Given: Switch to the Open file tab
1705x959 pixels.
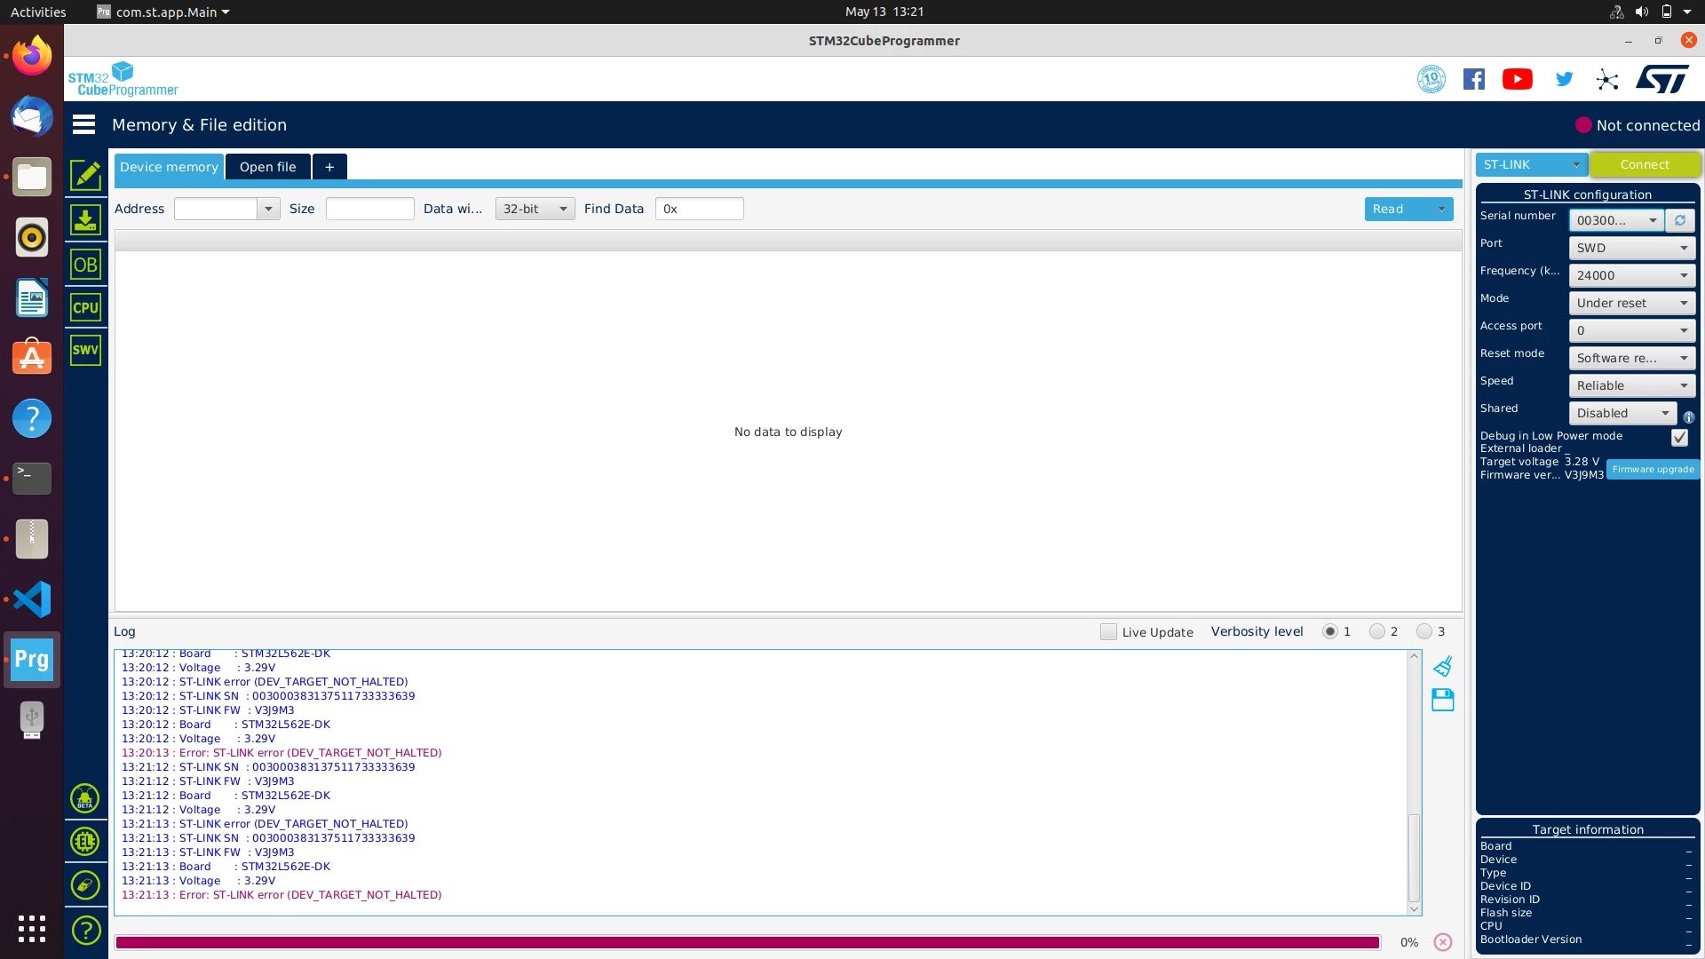Looking at the screenshot, I should (x=268, y=167).
